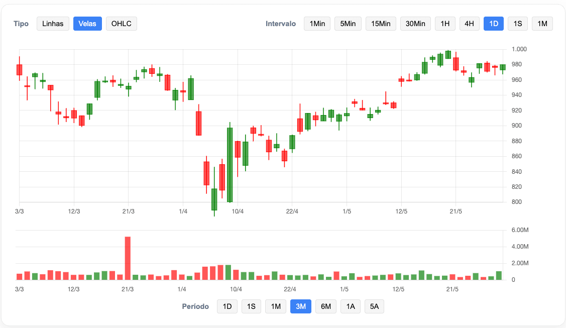This screenshot has width=566, height=328.
Task: Choose the 5Min interval
Action: coord(348,24)
